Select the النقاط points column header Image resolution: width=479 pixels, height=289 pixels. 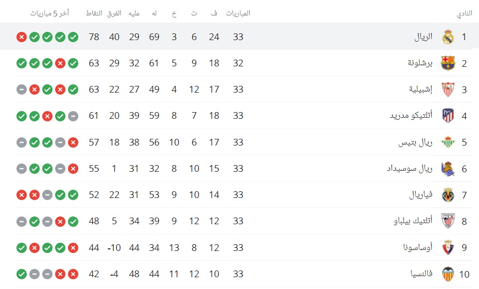pyautogui.click(x=94, y=13)
